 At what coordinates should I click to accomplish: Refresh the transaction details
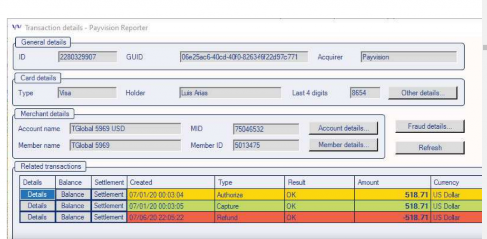click(429, 148)
